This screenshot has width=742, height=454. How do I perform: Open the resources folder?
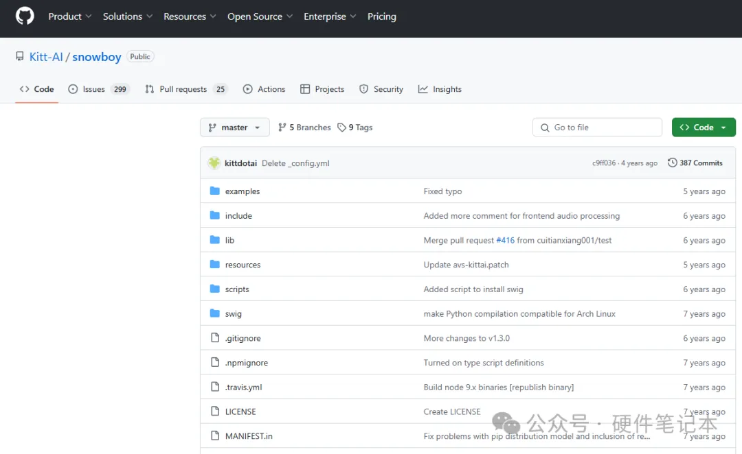(243, 265)
